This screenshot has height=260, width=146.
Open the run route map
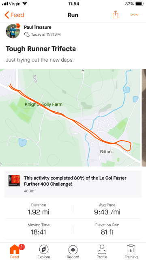(70, 118)
